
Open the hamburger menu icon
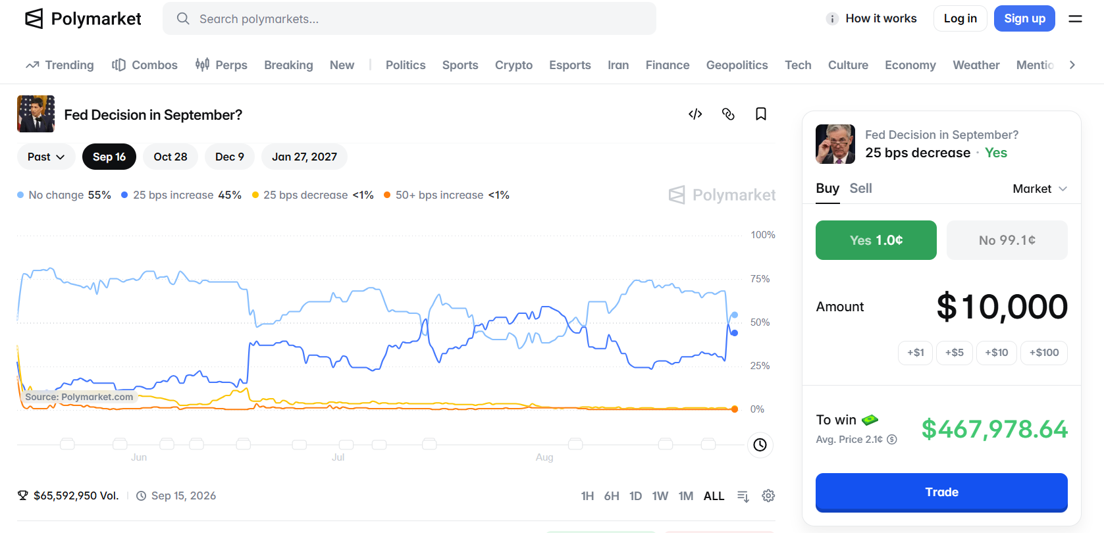tap(1075, 18)
